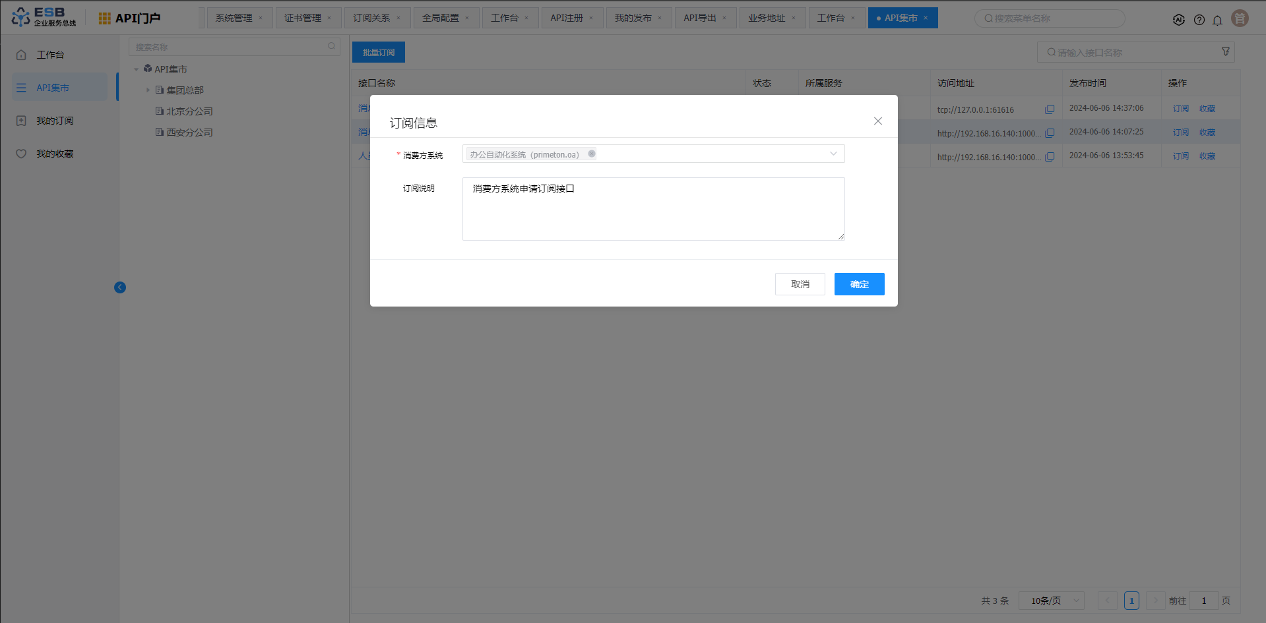This screenshot has width=1266, height=623.
Task: Click the API门户 grid icon
Action: coord(104,18)
